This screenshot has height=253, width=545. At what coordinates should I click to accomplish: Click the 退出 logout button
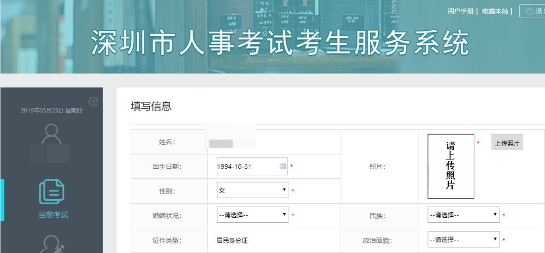(x=532, y=11)
